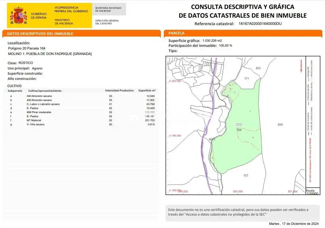Click 'MINISTERIO DE HACIENDA' text
Screen dimensions: 325x228
point(64,22)
